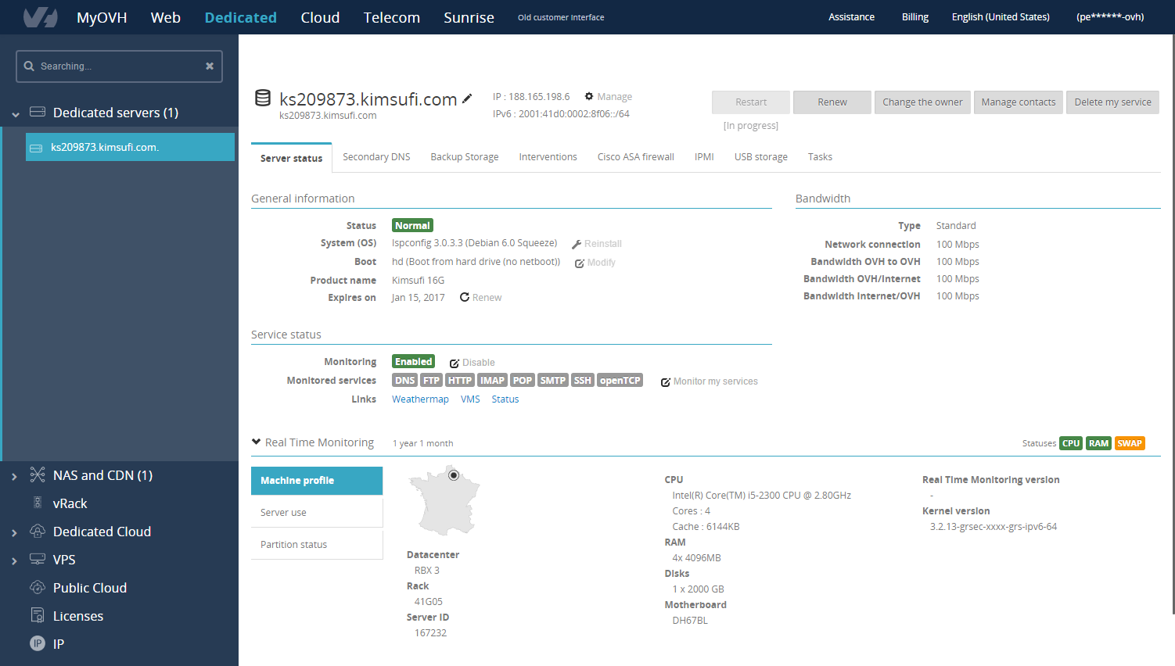Click the Renew button at top

tap(832, 102)
